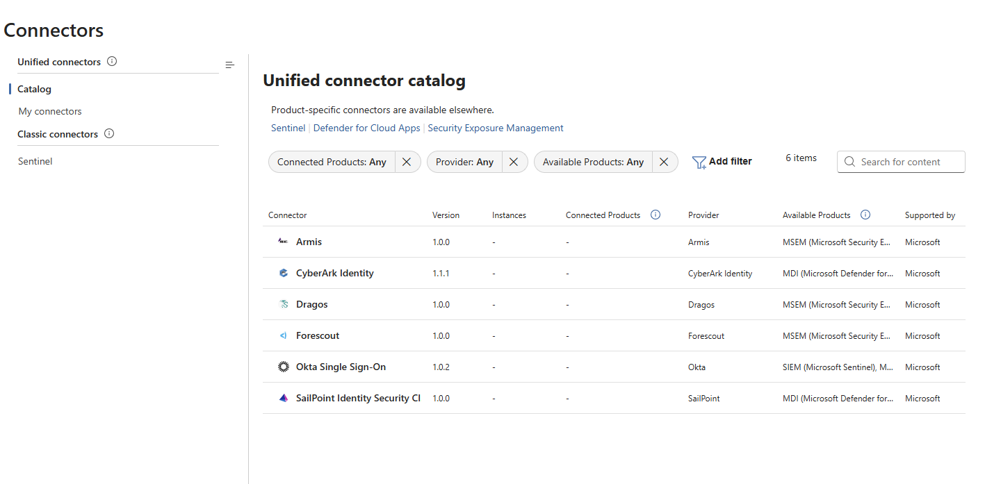
Task: Click the Add filter funnel icon
Action: point(699,162)
